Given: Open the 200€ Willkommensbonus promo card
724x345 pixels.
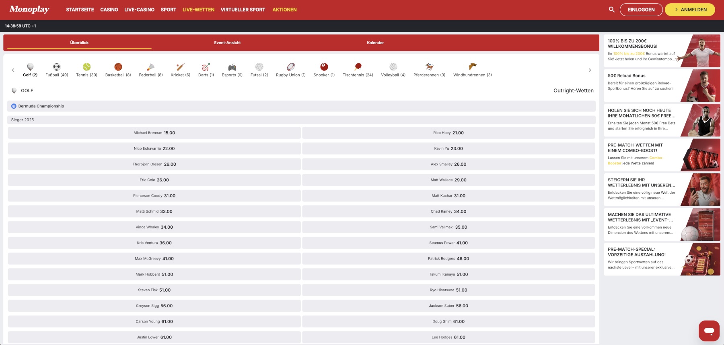Looking at the screenshot, I should [662, 51].
